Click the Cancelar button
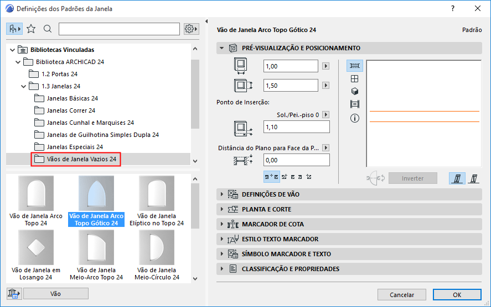 402,294
